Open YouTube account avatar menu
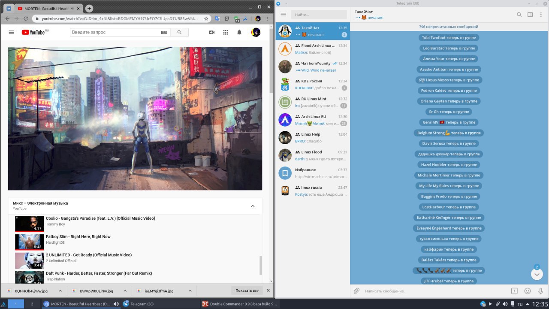This screenshot has width=549, height=309. point(256,32)
